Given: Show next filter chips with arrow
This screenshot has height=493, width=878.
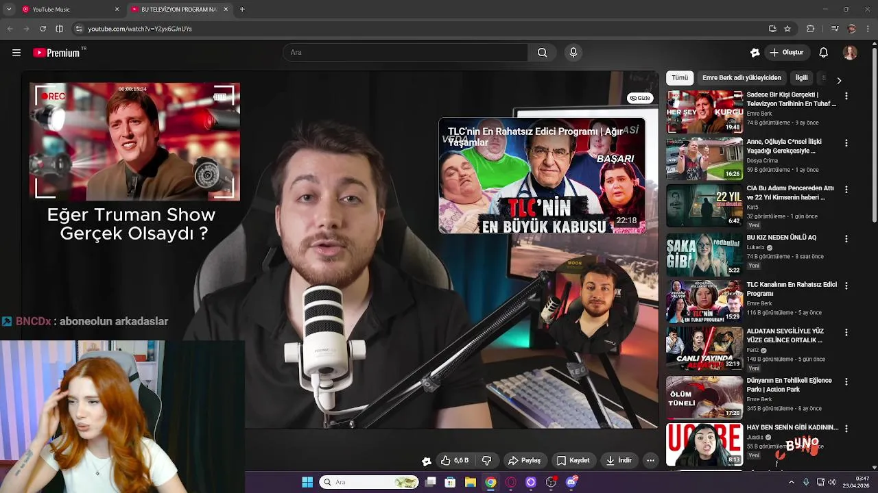Looking at the screenshot, I should (x=839, y=80).
